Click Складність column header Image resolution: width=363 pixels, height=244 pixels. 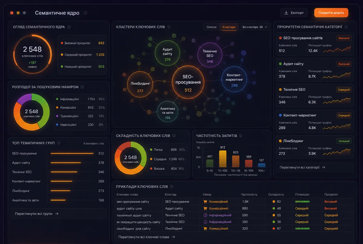point(276,194)
